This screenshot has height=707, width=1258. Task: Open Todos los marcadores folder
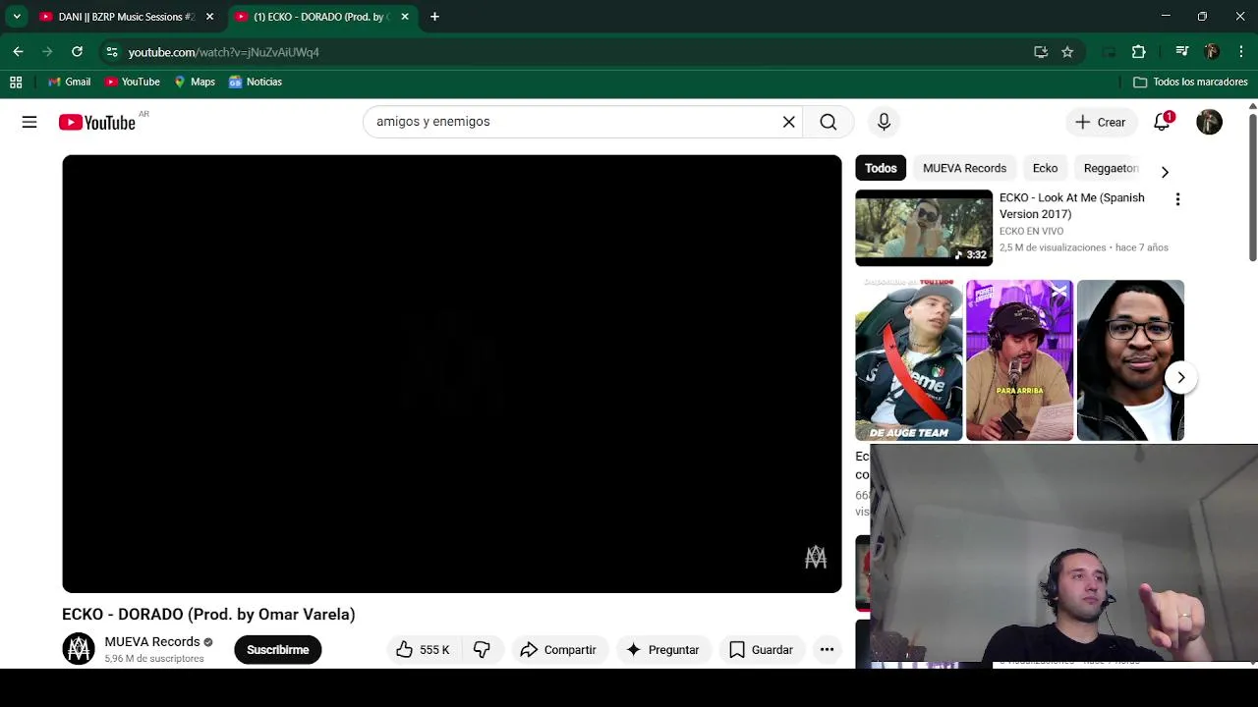click(x=1190, y=82)
